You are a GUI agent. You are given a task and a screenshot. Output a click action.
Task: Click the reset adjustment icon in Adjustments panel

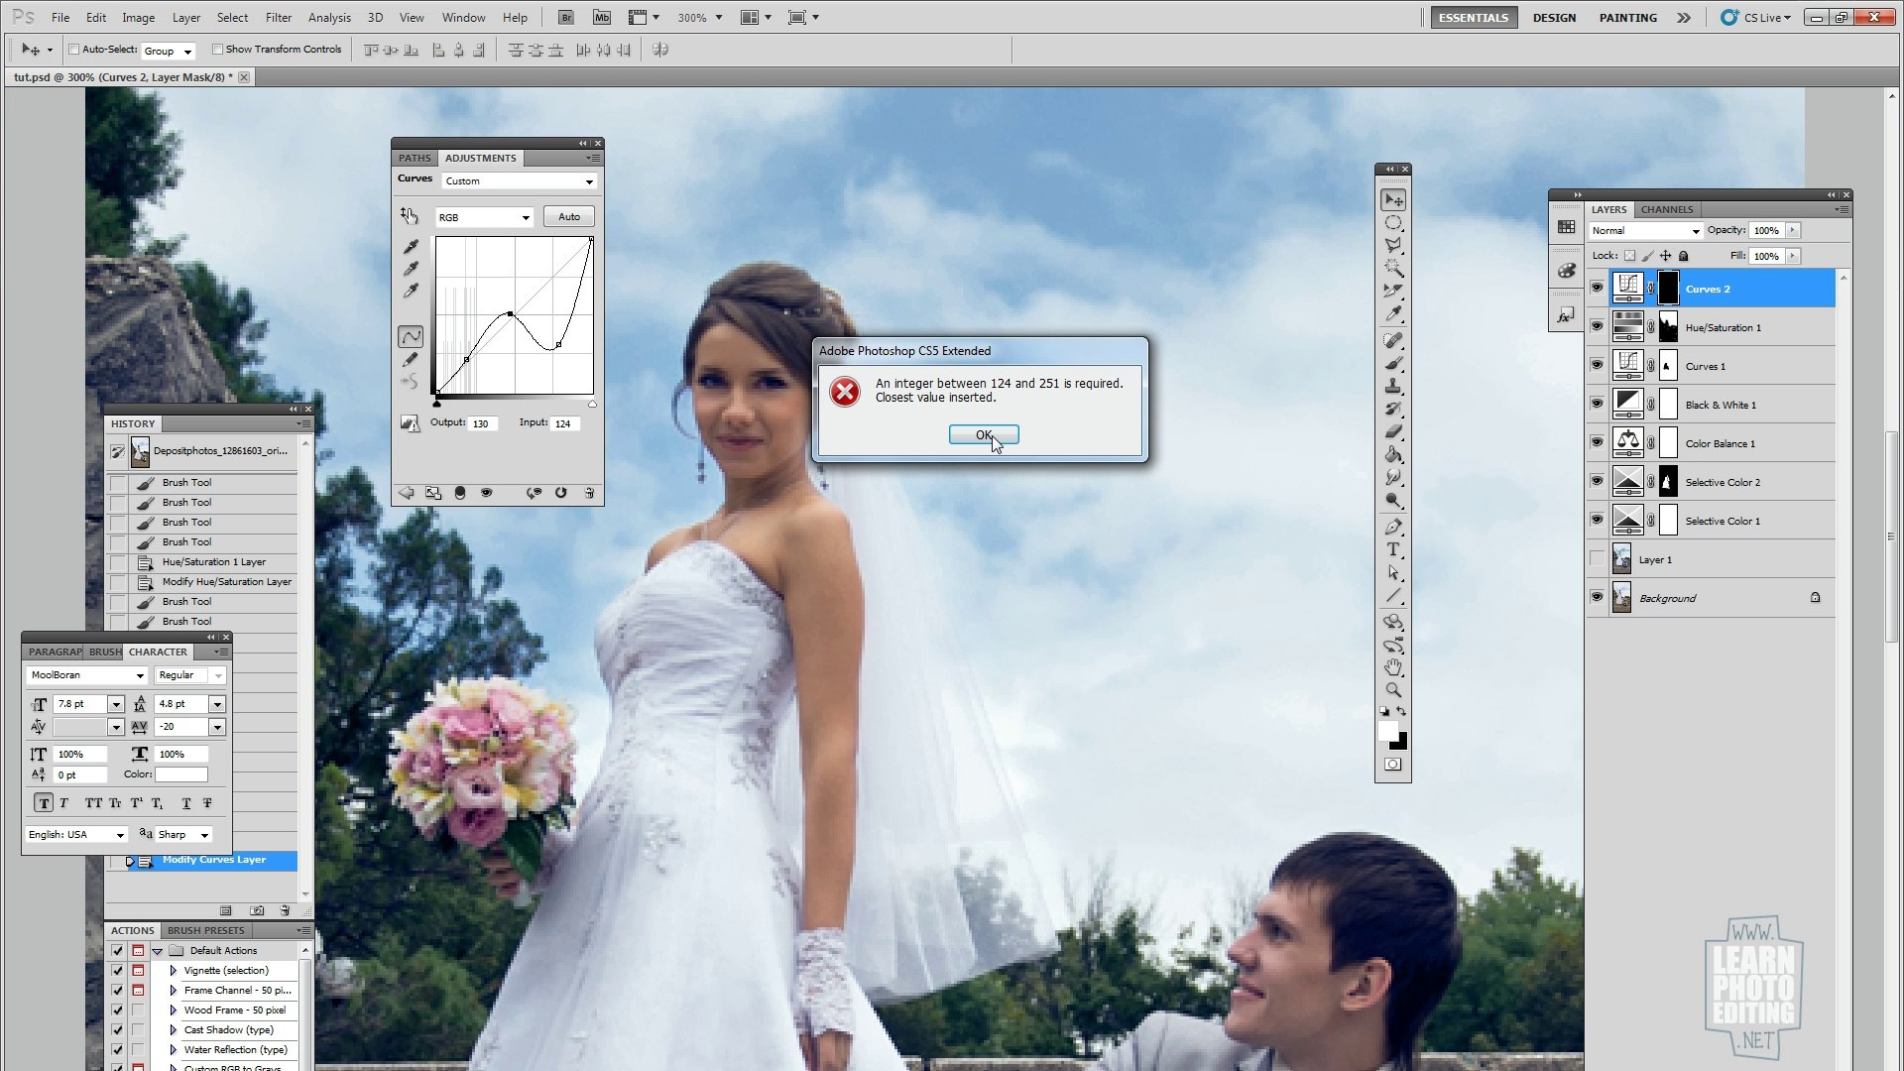(560, 493)
